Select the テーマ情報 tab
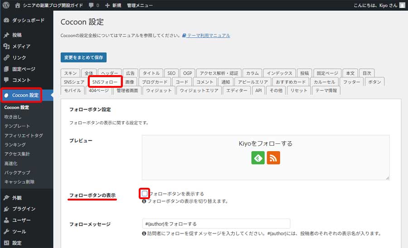 (x=326, y=91)
